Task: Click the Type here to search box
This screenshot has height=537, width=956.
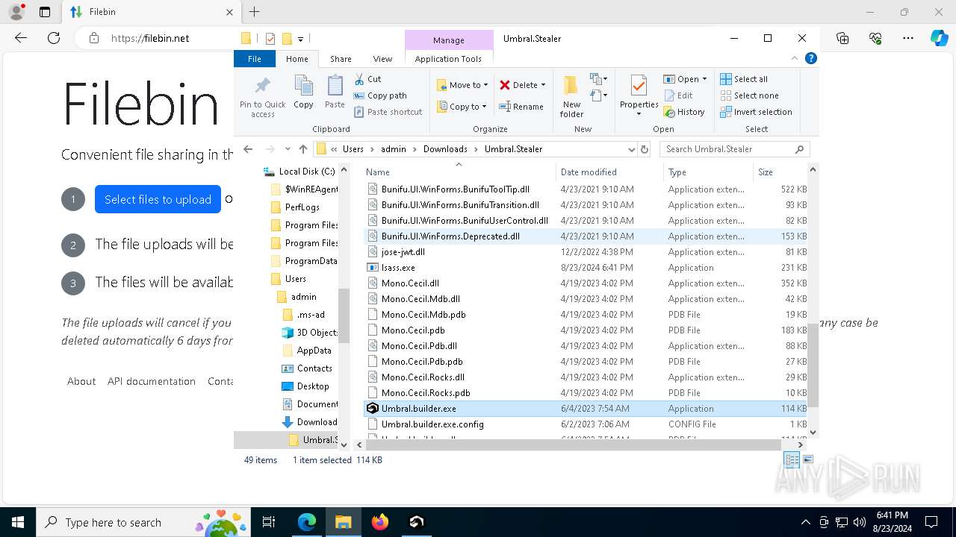Action: point(142,522)
